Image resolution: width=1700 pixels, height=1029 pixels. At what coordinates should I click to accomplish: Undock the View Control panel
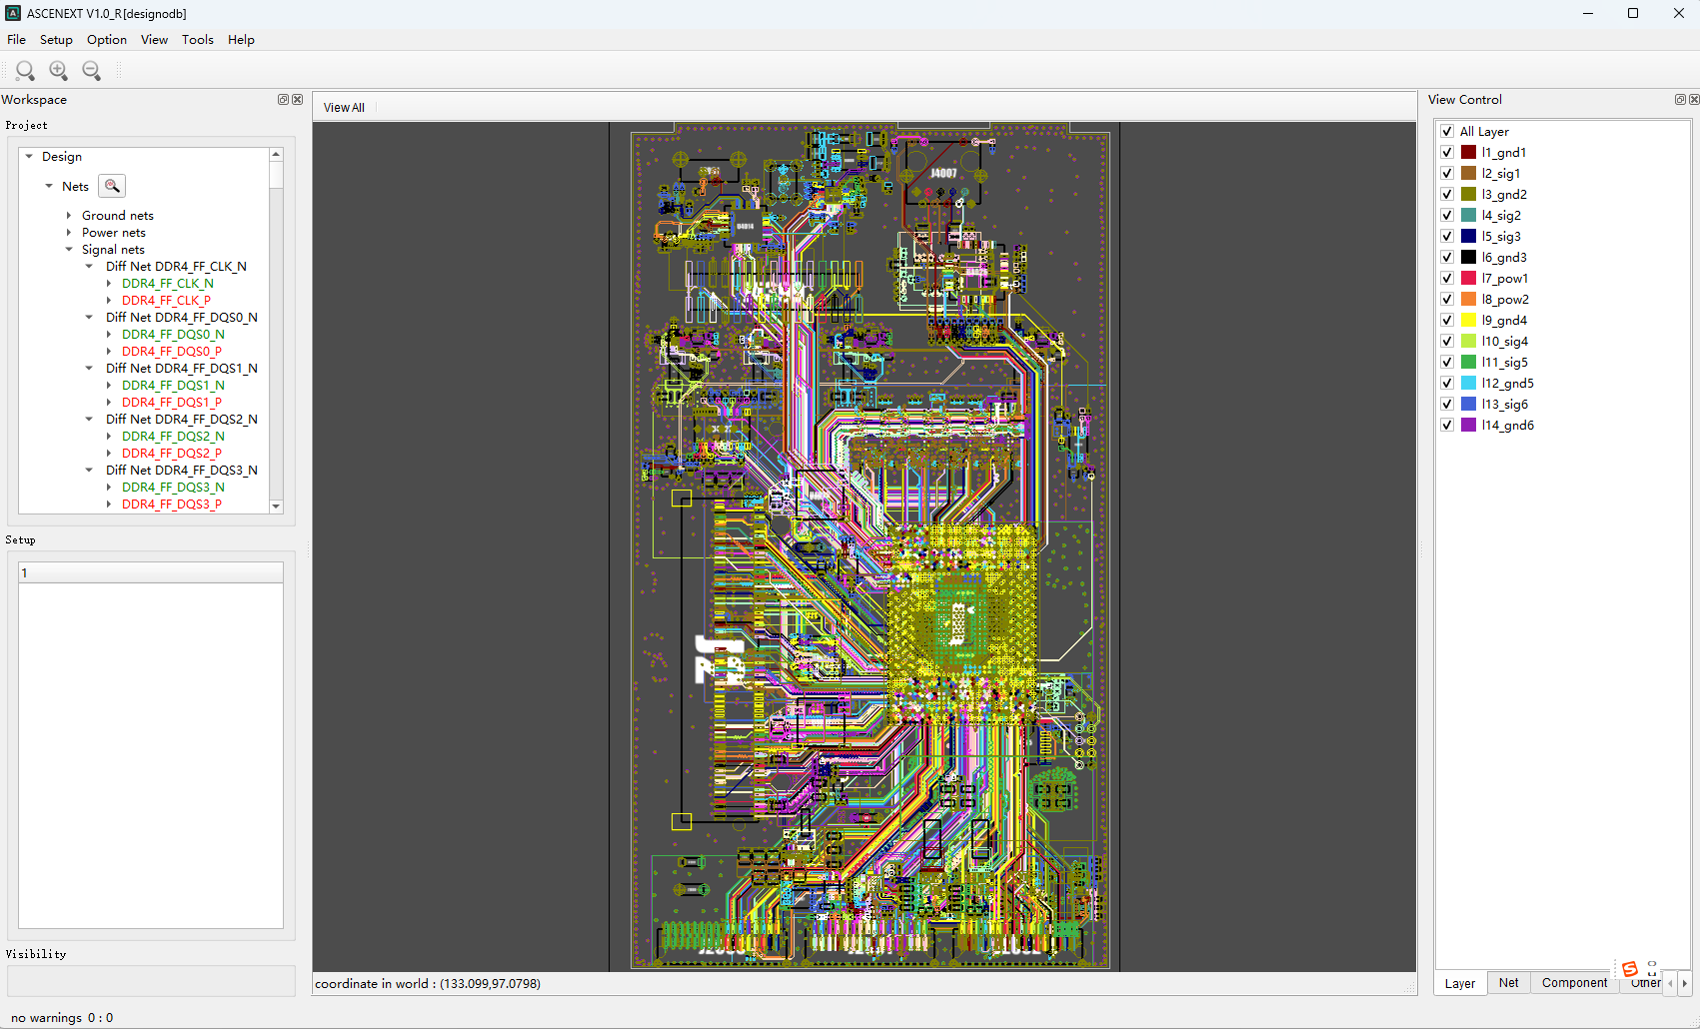pos(1680,100)
